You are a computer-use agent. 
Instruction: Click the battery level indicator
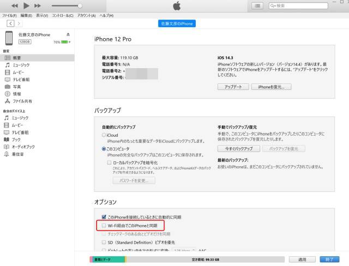tap(65, 42)
